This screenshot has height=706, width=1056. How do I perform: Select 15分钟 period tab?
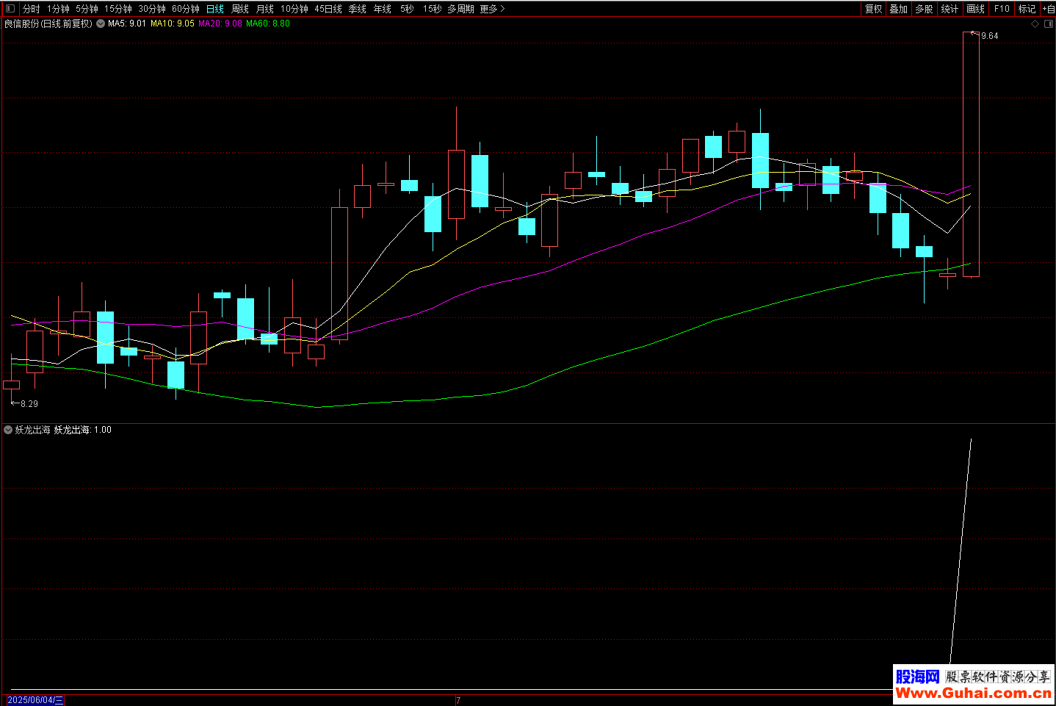click(117, 9)
